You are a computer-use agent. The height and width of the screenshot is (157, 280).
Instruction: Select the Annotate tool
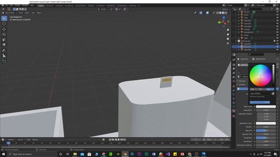4,51
